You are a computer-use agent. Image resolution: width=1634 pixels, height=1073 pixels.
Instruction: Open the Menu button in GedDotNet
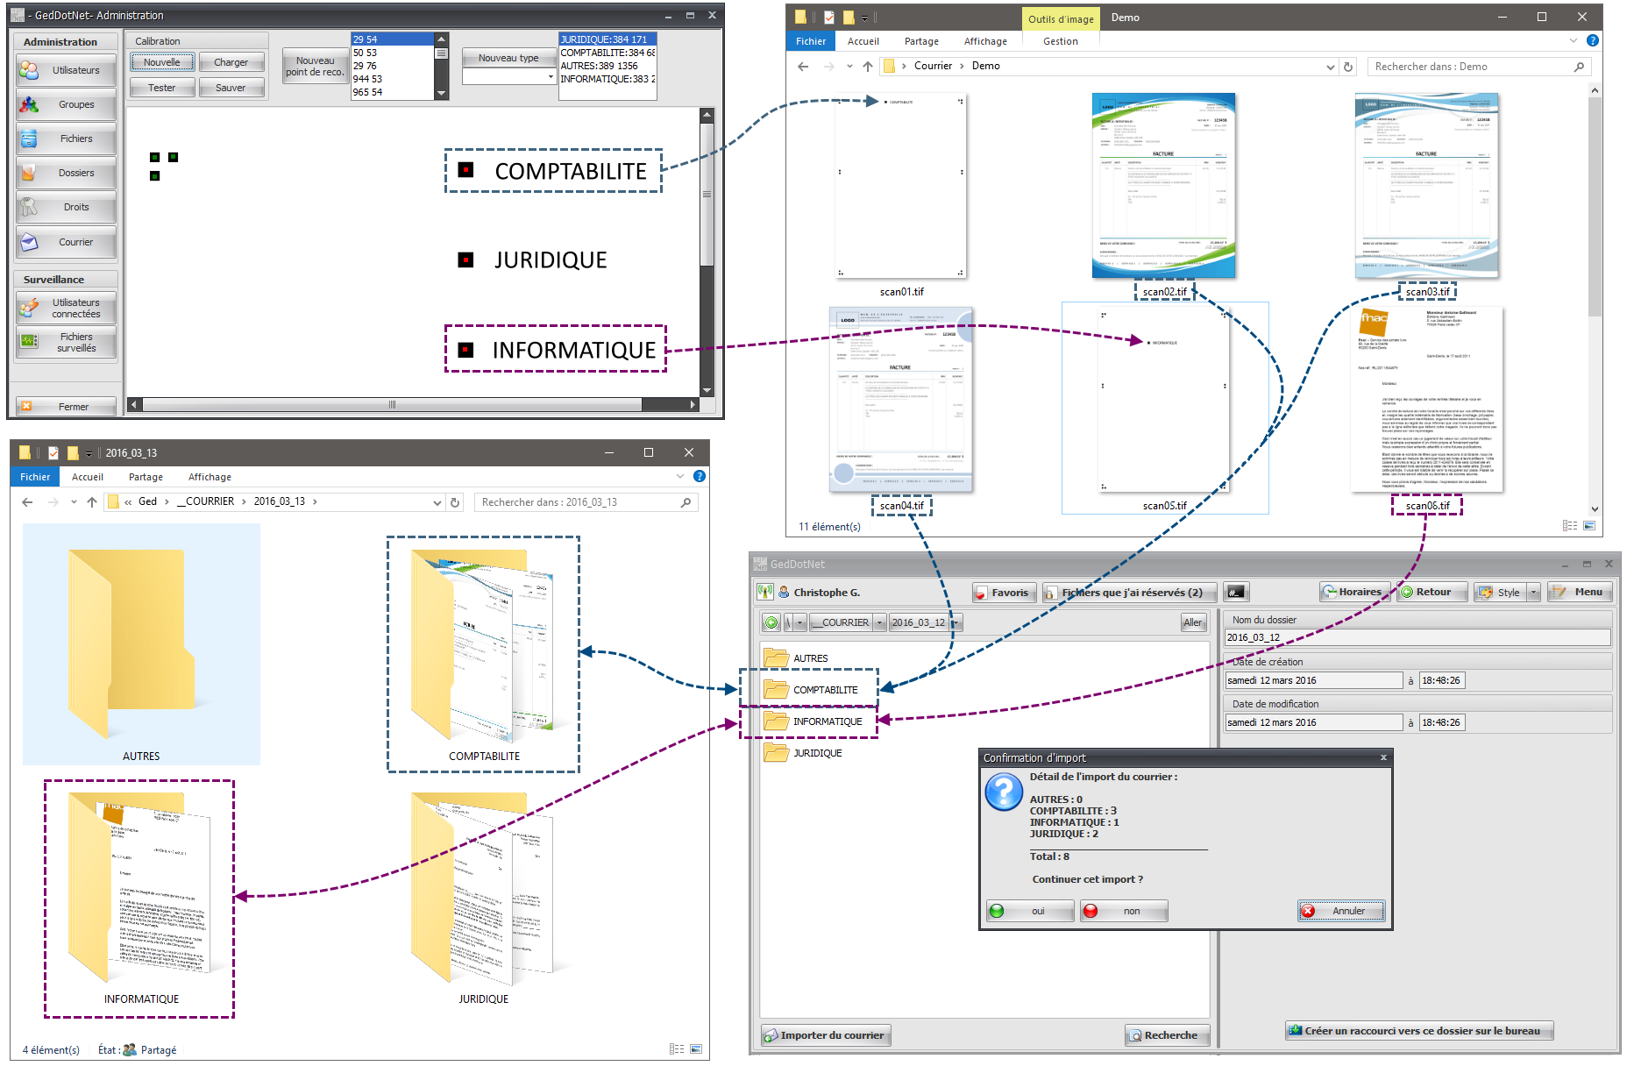[x=1580, y=592]
